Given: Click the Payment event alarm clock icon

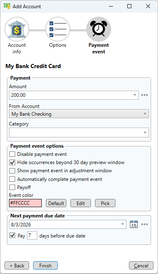Looking at the screenshot, I should click(x=99, y=29).
